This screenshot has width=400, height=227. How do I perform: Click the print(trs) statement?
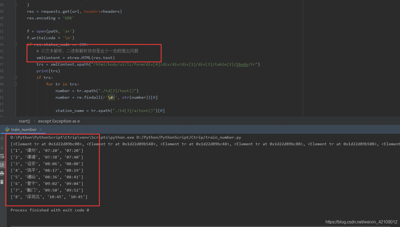48,71
